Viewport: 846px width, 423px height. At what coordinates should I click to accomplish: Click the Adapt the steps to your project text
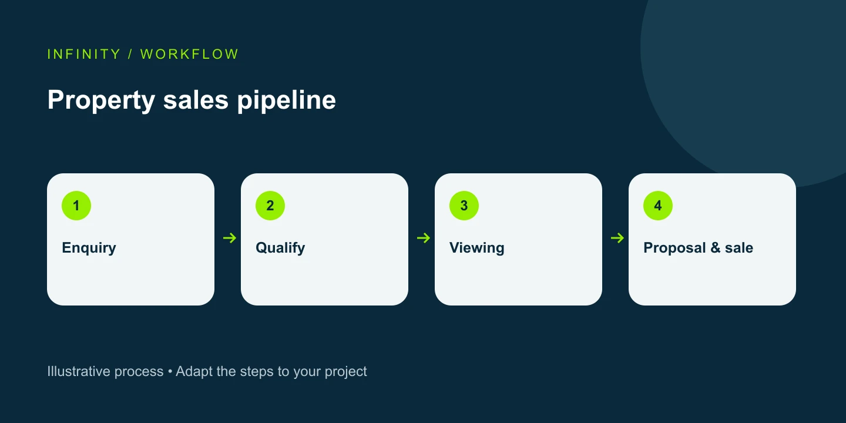271,372
